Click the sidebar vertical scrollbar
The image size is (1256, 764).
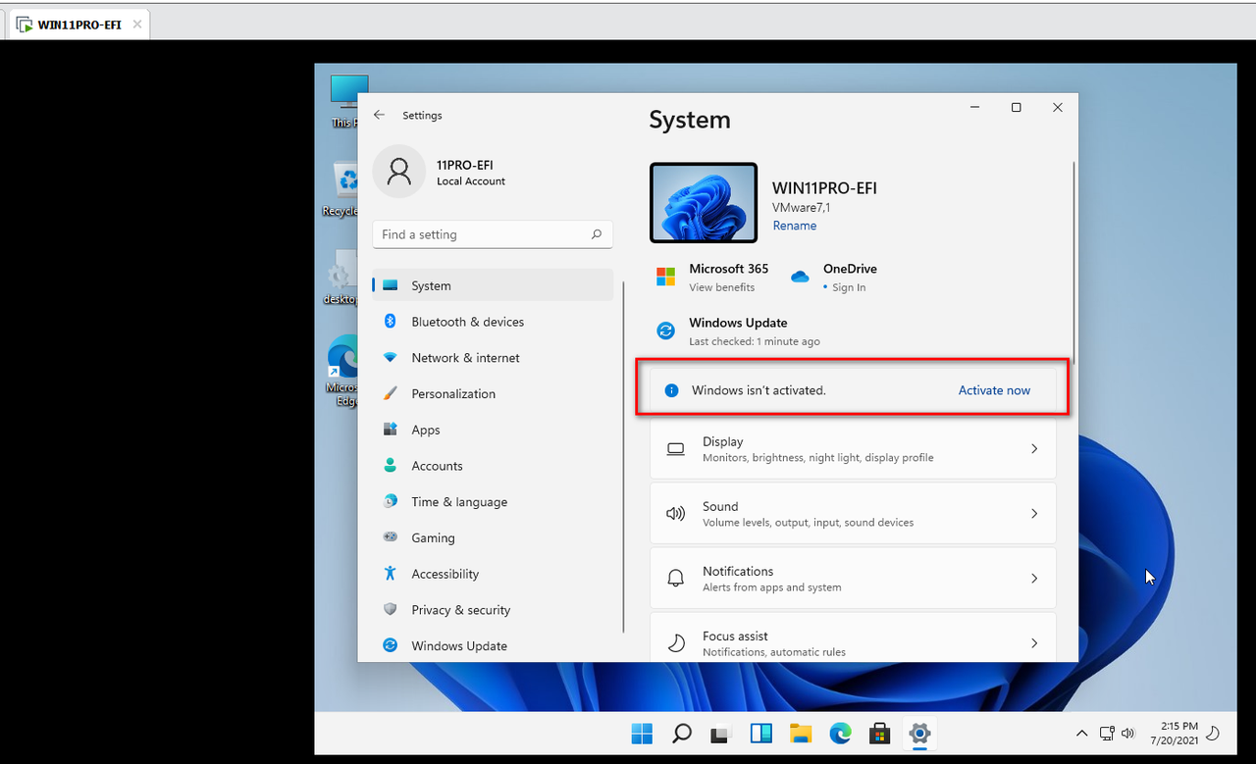[624, 456]
